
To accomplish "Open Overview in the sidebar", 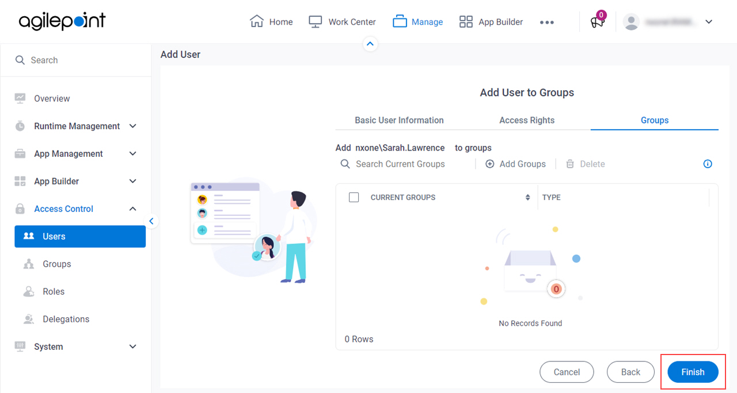I will (52, 98).
